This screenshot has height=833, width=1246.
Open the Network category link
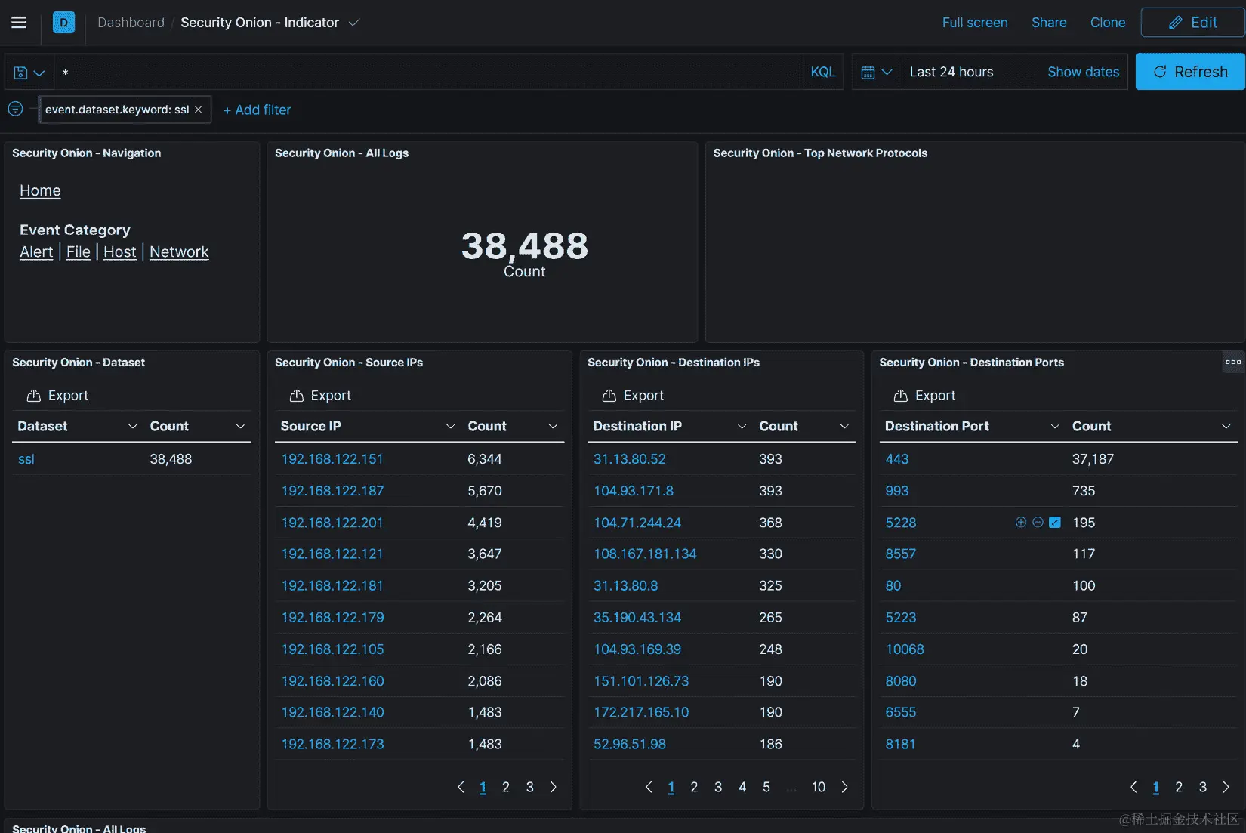click(x=179, y=251)
